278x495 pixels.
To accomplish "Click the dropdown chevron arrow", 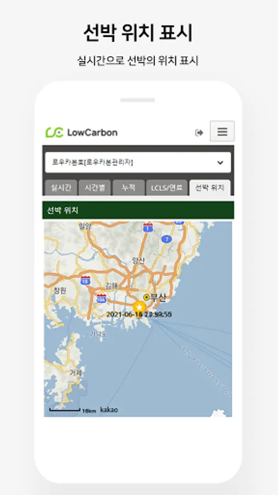I will (x=220, y=163).
